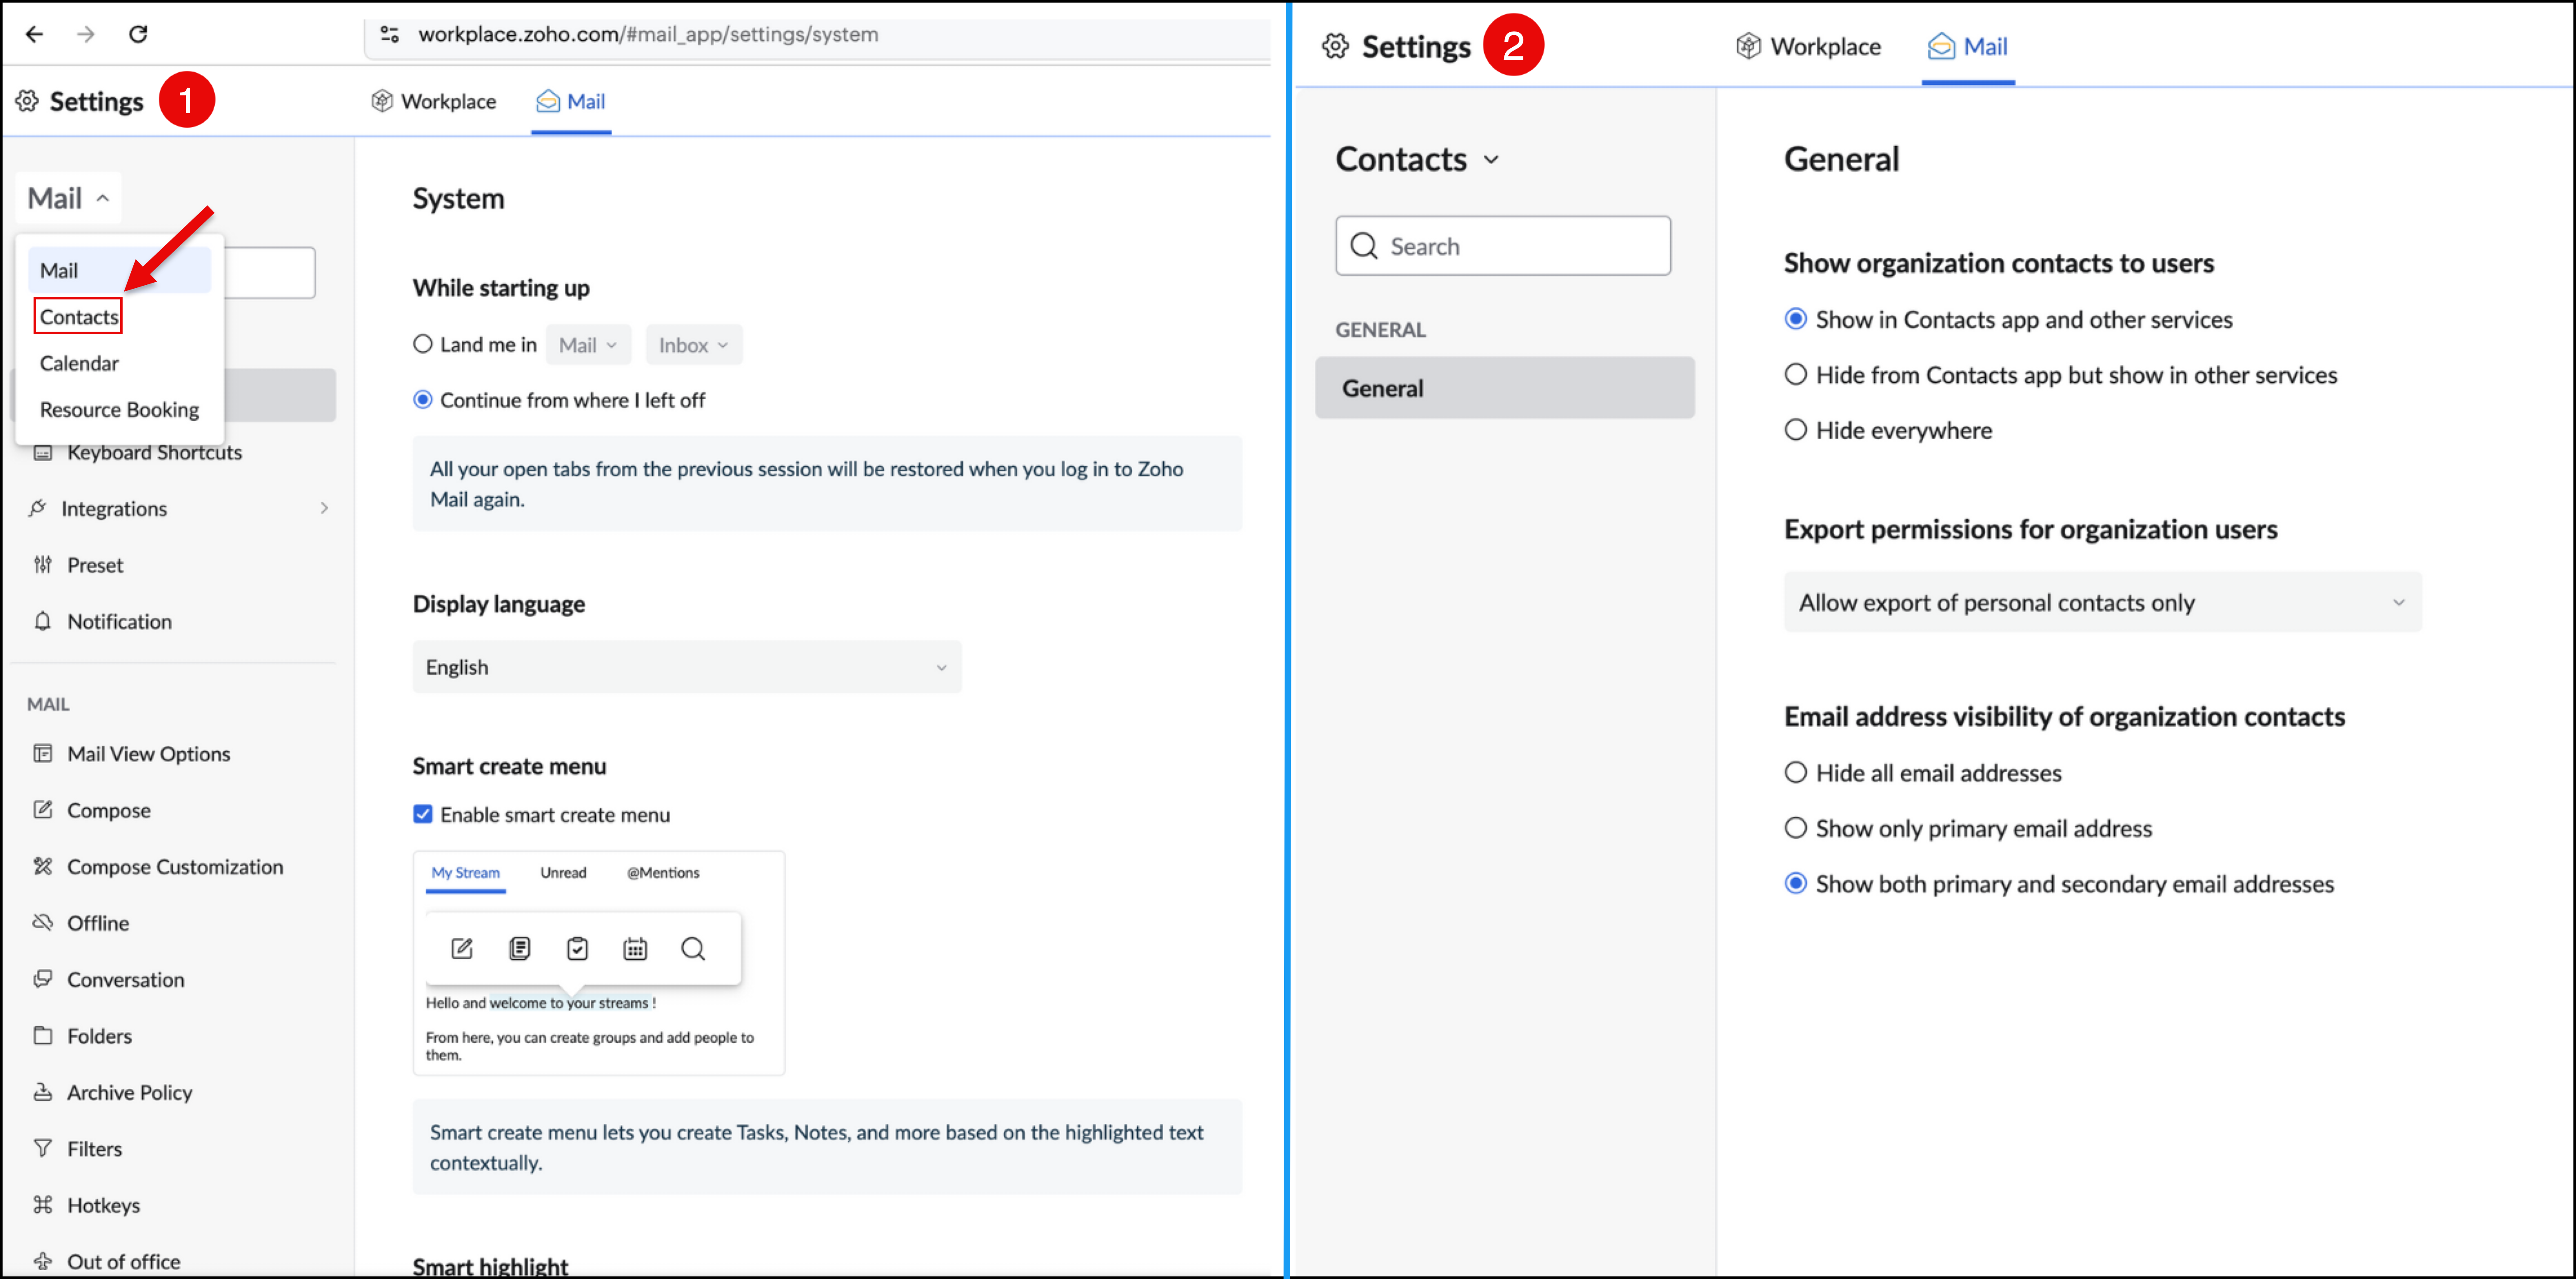Open the Display language English dropdown
The width and height of the screenshot is (2576, 1279).
click(x=687, y=667)
